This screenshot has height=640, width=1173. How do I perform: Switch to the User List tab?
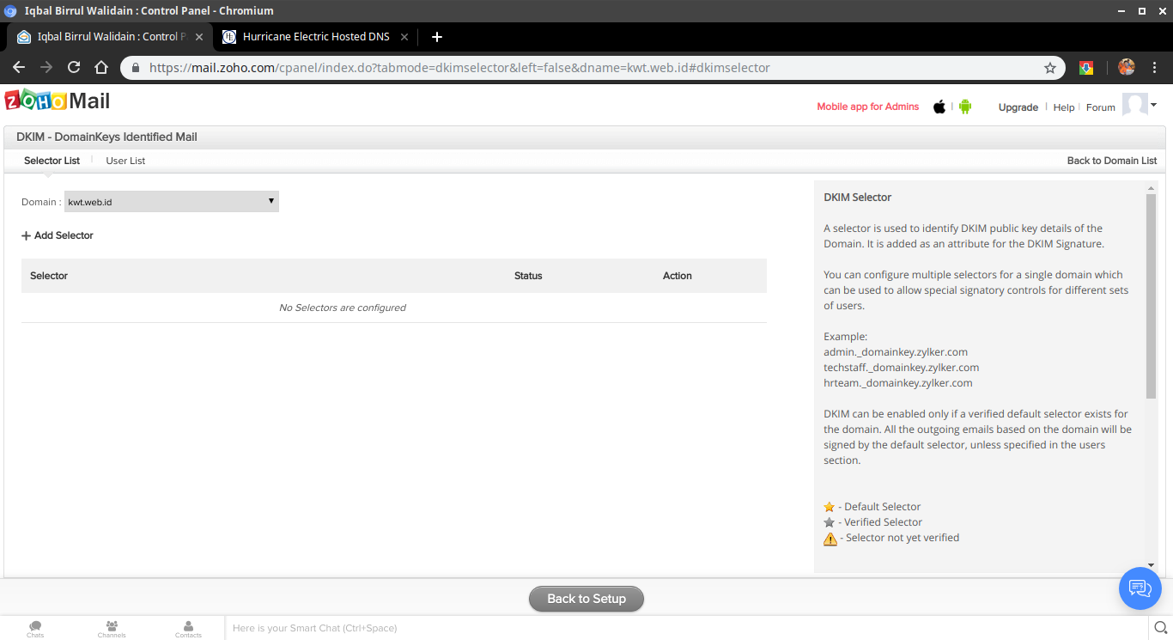pos(125,160)
